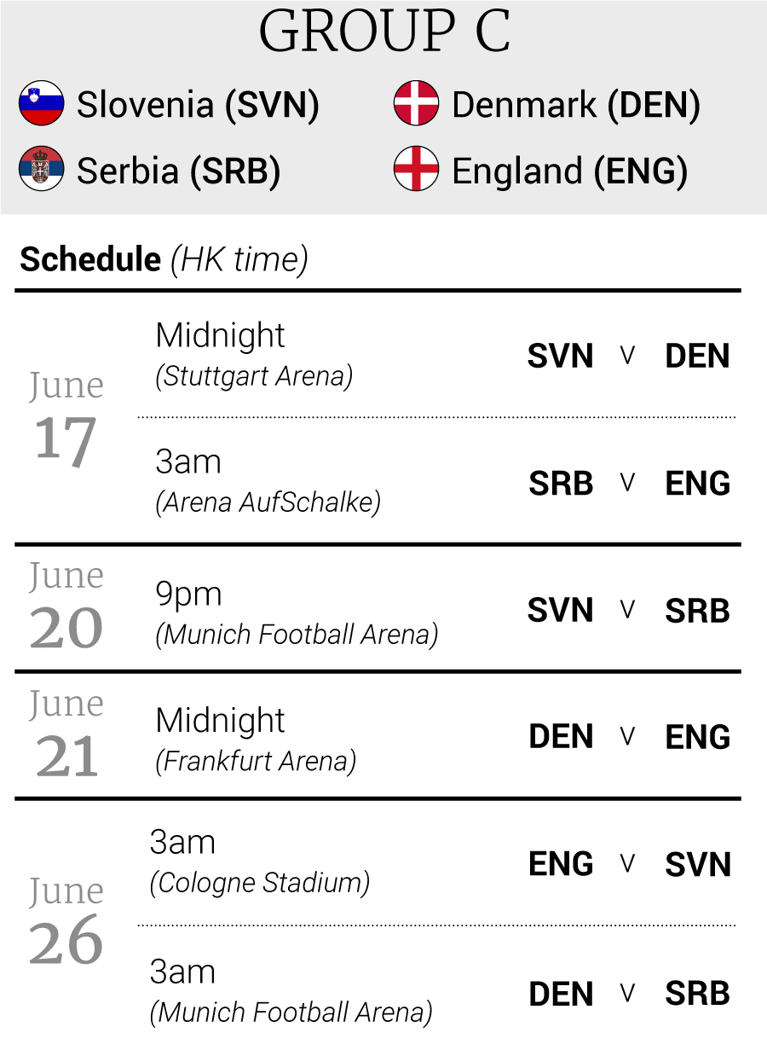Click the England flag icon

pos(416,169)
